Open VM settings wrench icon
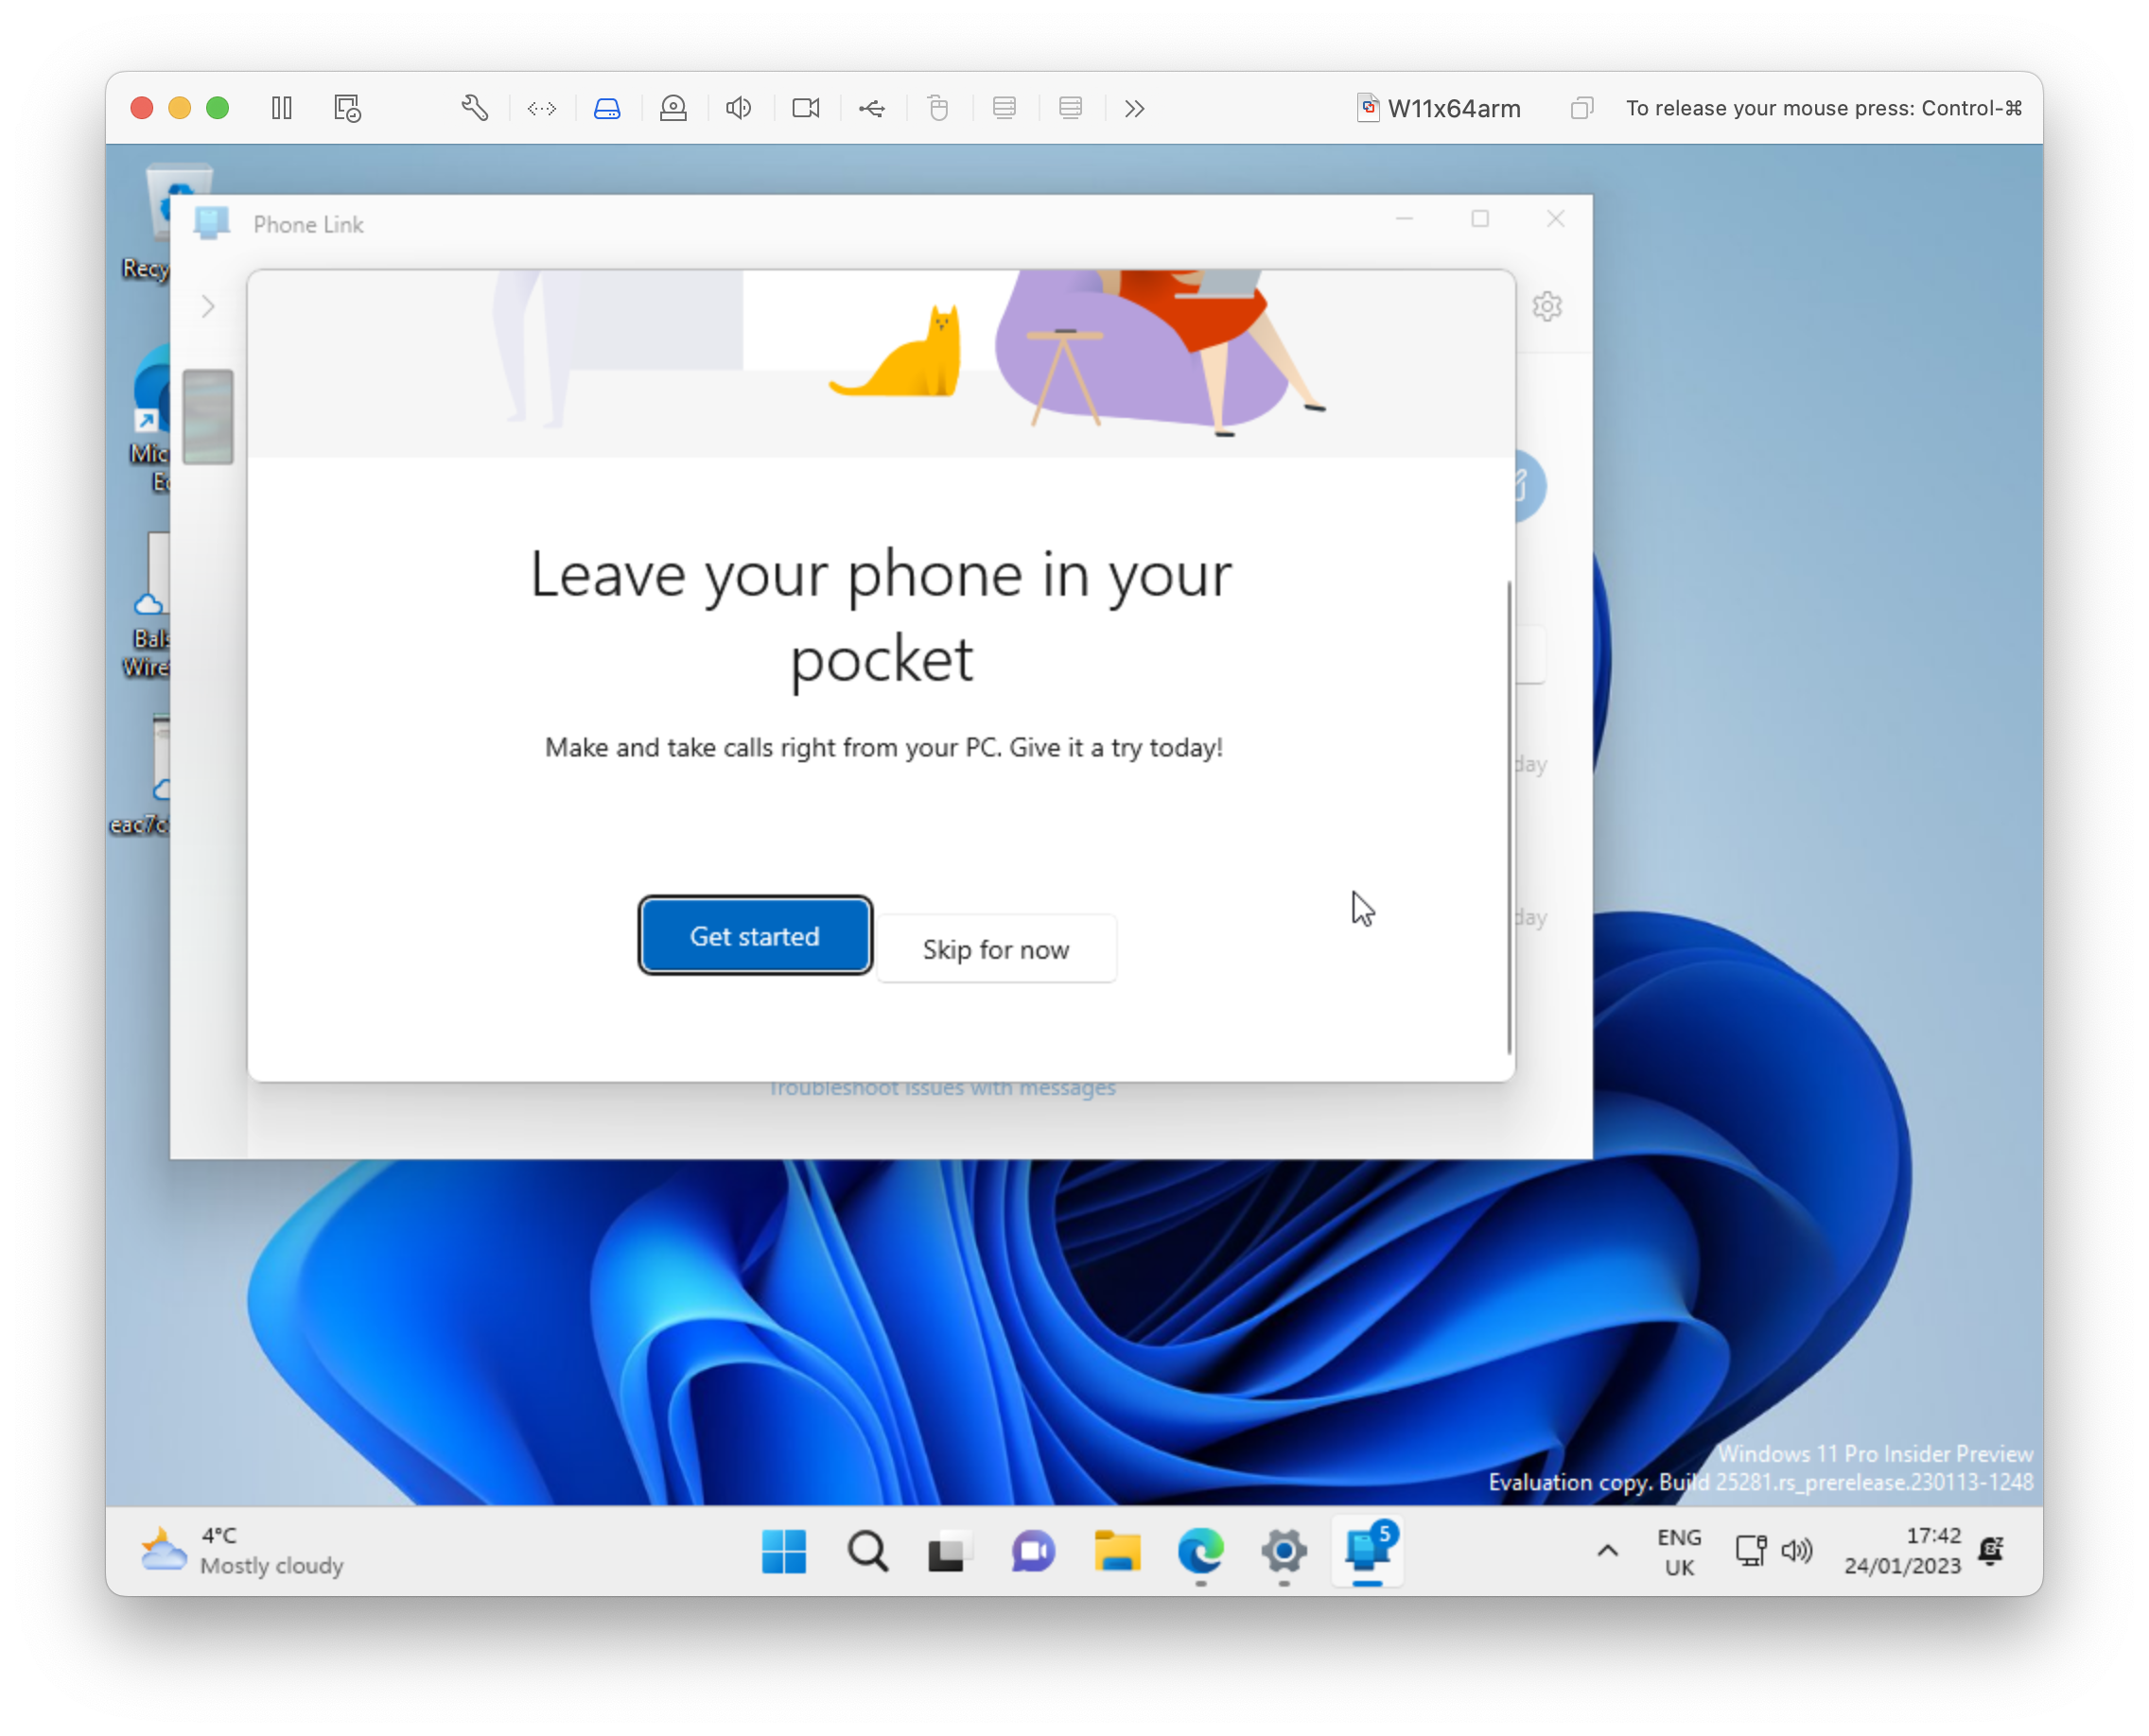This screenshot has width=2149, height=1736. tap(474, 108)
